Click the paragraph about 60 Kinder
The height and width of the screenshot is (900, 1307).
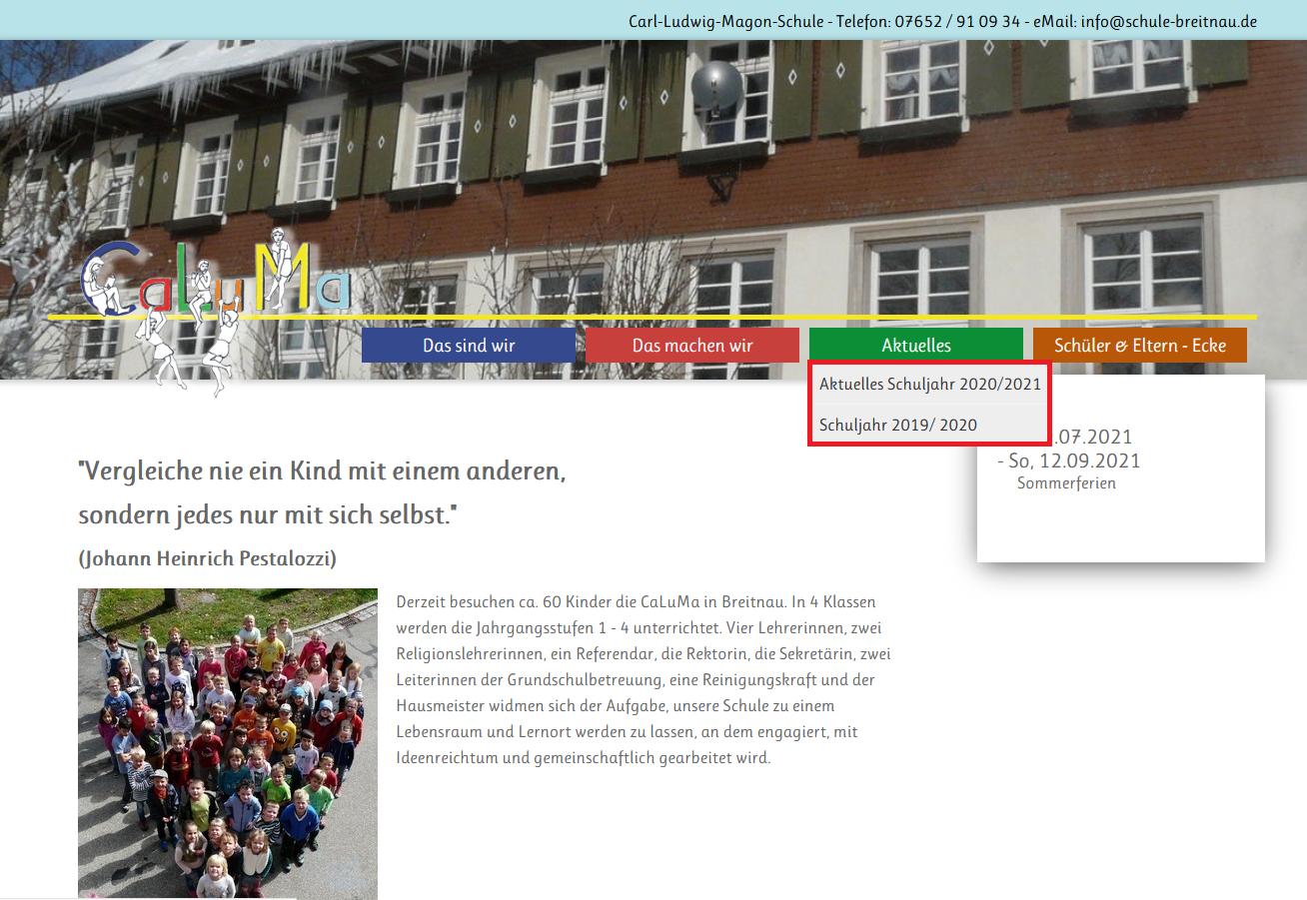[643, 680]
